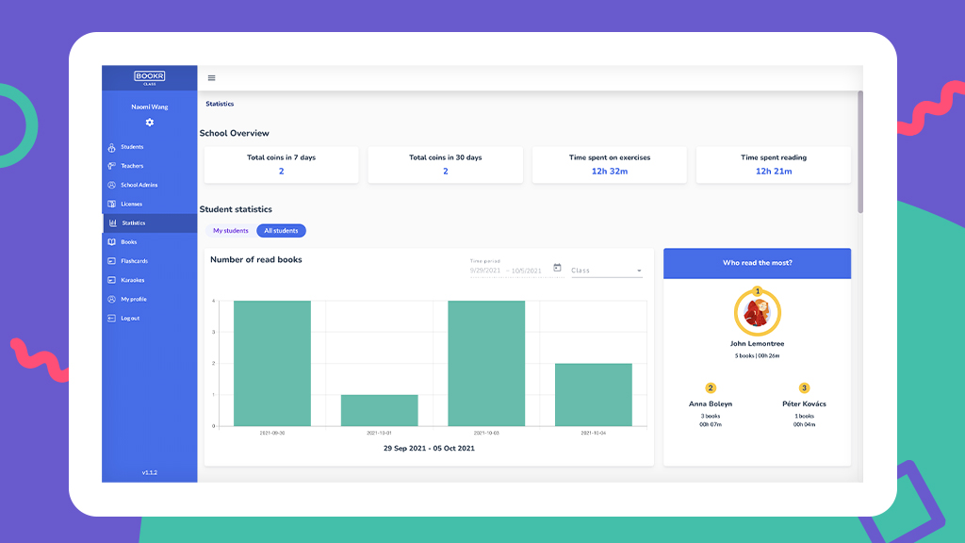Click the Number of read books title
The image size is (965, 543).
pos(256,260)
